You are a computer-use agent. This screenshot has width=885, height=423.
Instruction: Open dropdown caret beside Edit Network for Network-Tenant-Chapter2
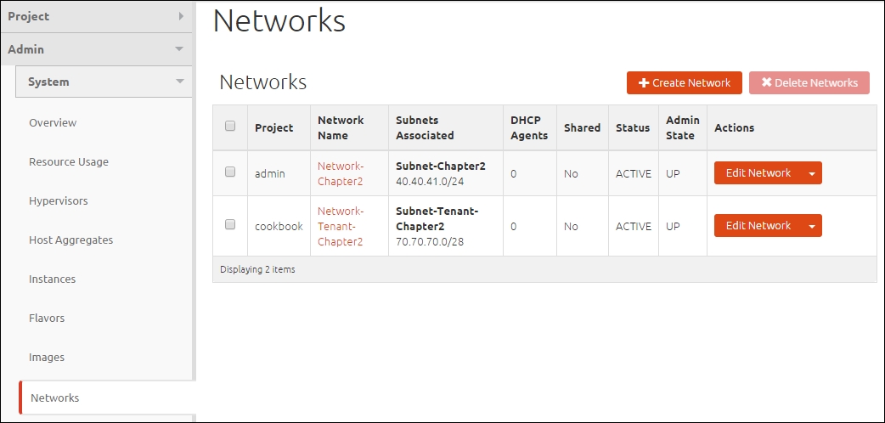pyautogui.click(x=812, y=226)
